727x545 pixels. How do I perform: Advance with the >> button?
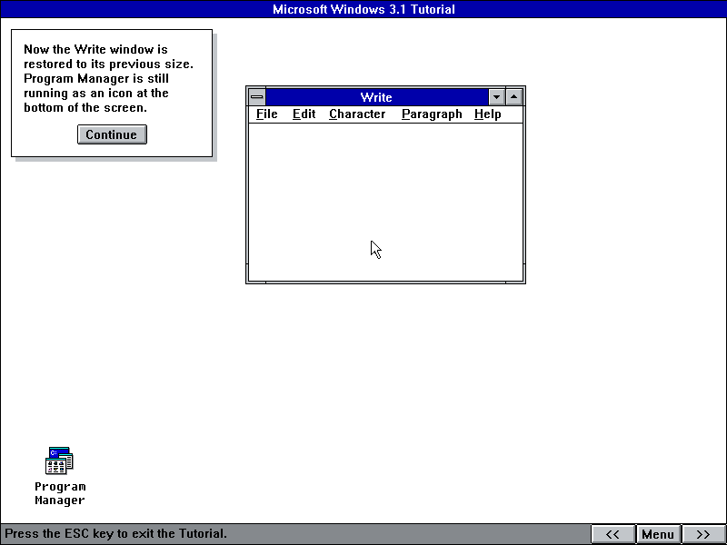click(702, 534)
